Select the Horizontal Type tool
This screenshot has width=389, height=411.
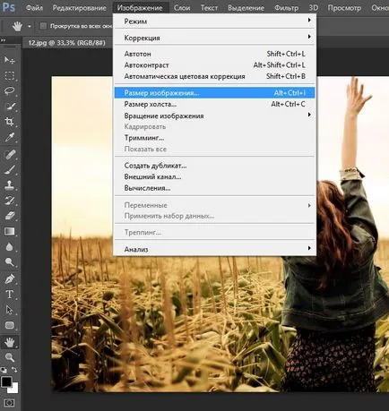click(x=9, y=295)
